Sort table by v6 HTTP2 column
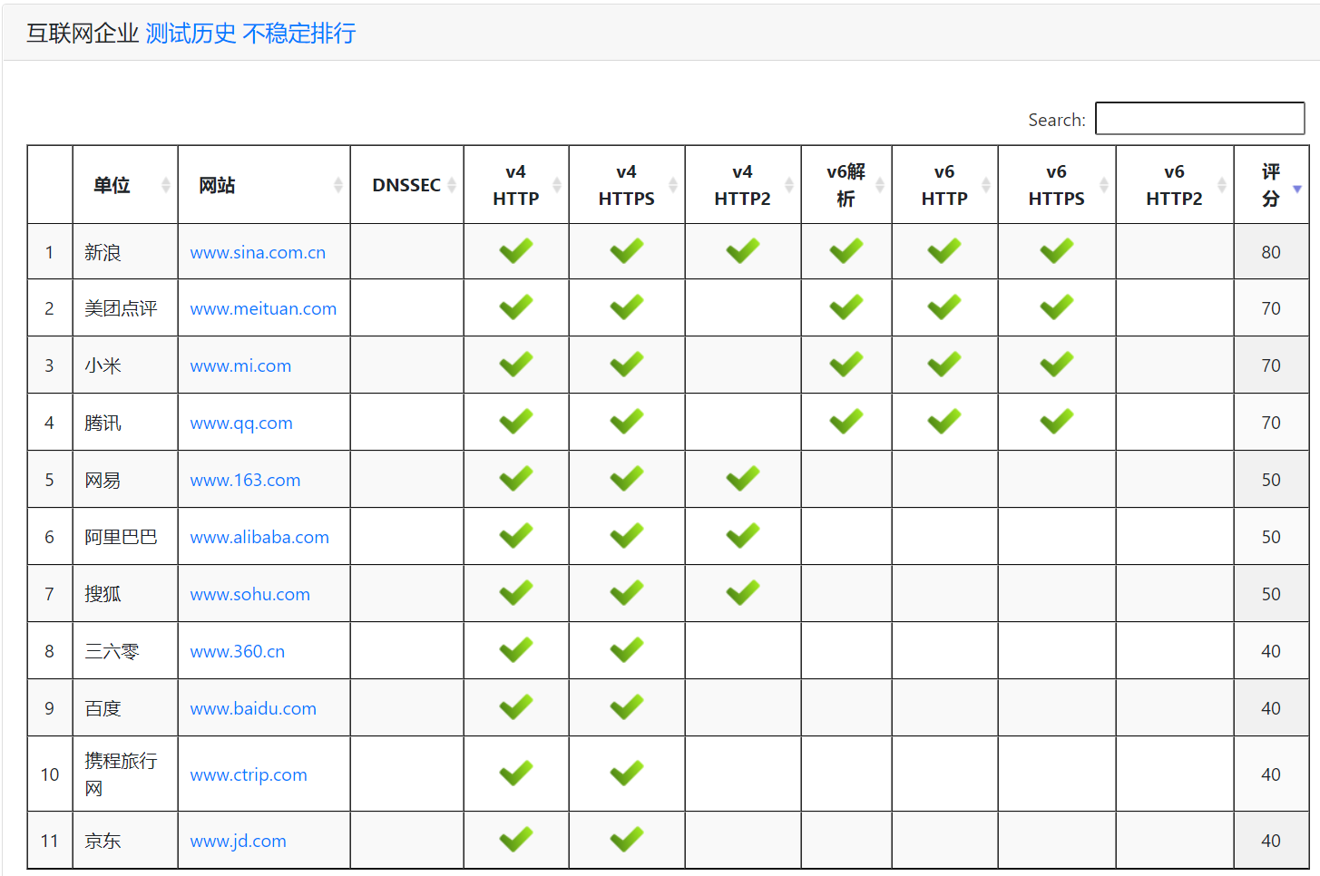Image resolution: width=1320 pixels, height=876 pixels. [1175, 185]
